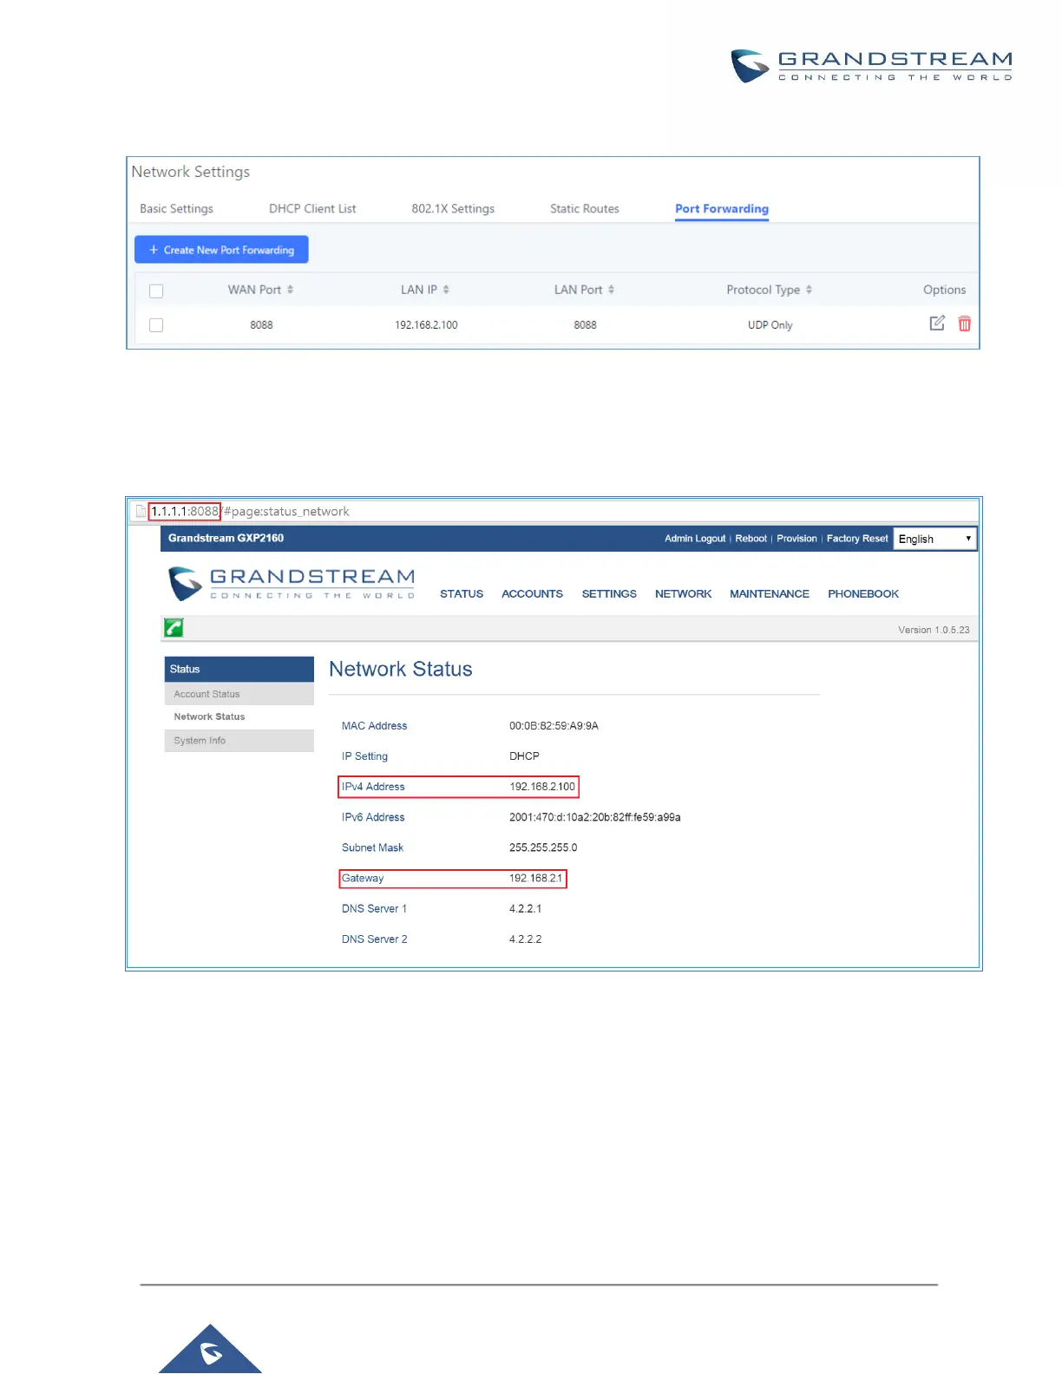
Task: Switch to the Static Routes tab
Action: [x=585, y=209]
